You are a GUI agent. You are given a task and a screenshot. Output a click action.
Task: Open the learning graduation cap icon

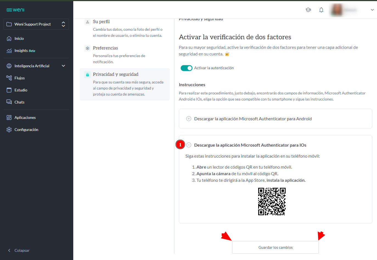[308, 10]
